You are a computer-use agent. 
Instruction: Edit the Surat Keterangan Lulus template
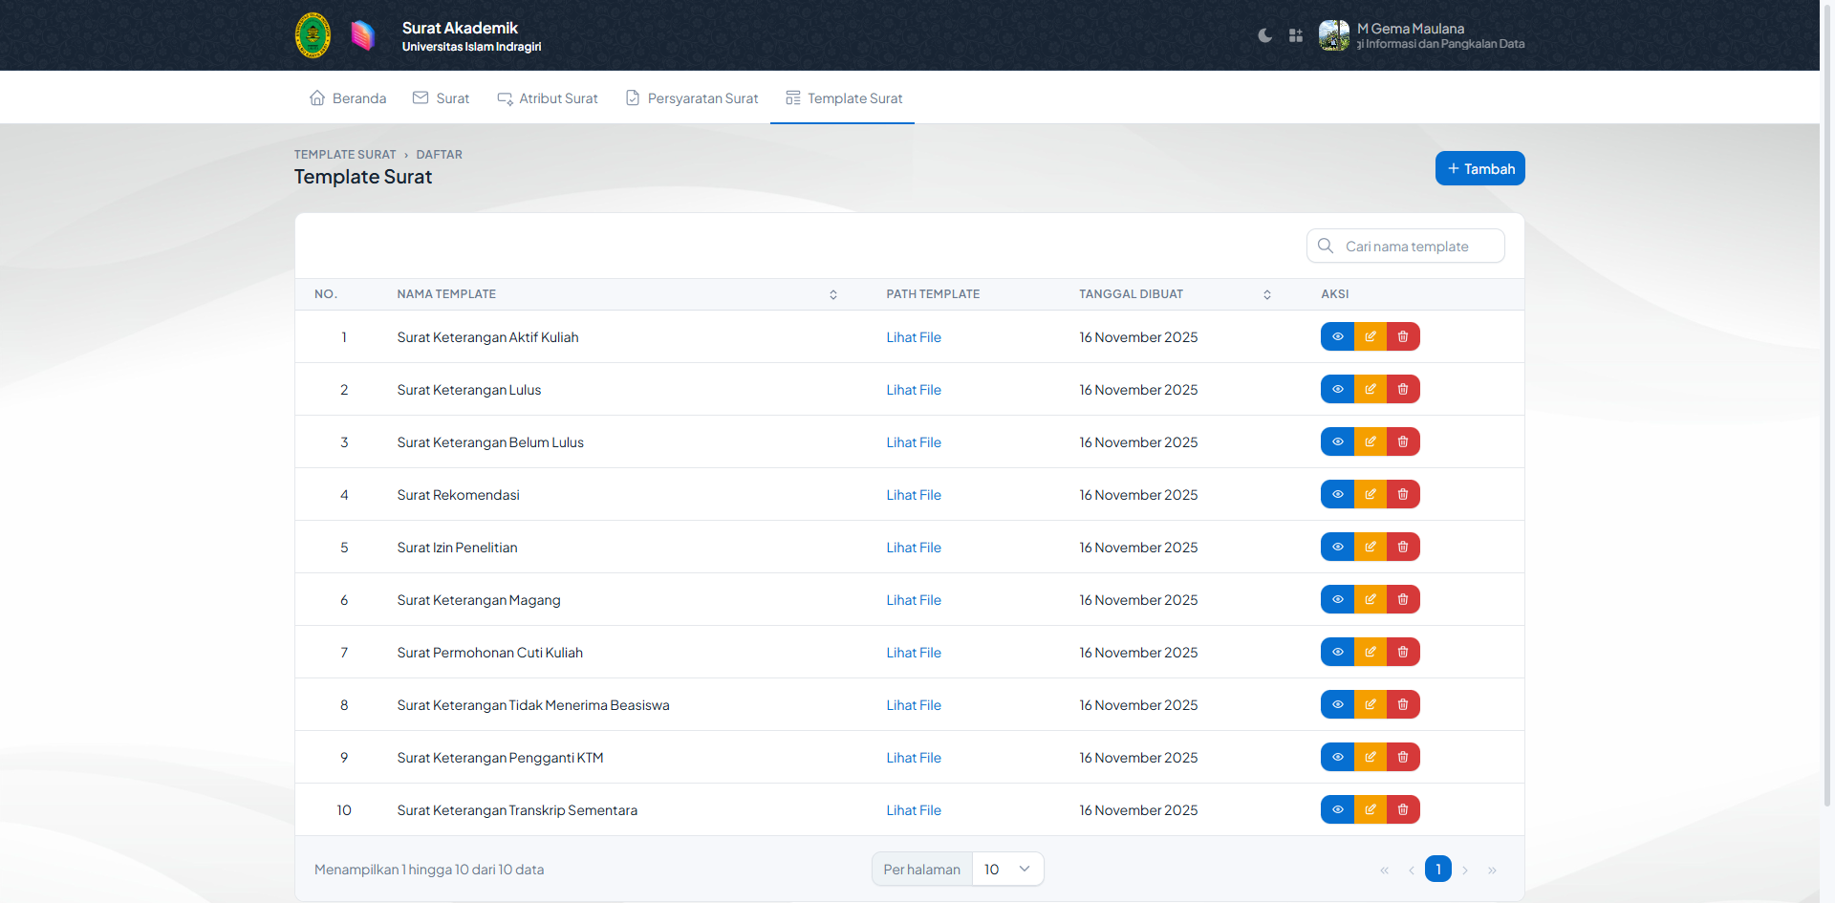[1370, 389]
